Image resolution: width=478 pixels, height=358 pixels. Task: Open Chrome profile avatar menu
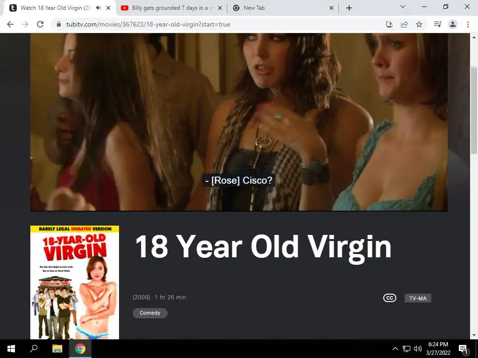[453, 24]
